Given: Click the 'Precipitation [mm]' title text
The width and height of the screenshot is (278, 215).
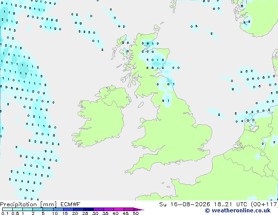Looking at the screenshot, I should pyautogui.click(x=28, y=204).
